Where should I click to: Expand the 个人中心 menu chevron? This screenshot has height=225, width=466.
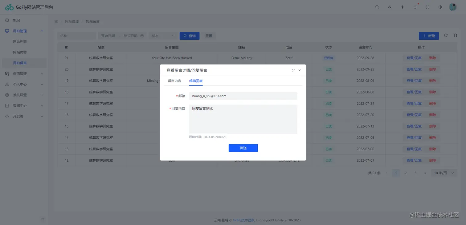42,84
